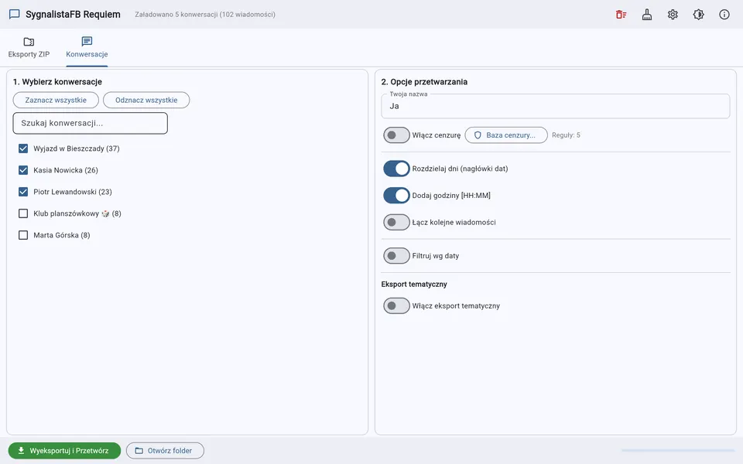
Task: Uncheck Piotr Lewandowski conversation
Action: pos(23,192)
